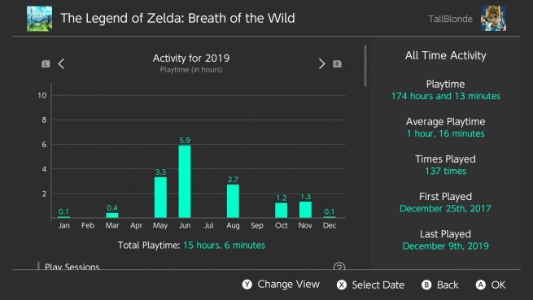
Task: Go to previous year with left chevron
Action: point(61,64)
